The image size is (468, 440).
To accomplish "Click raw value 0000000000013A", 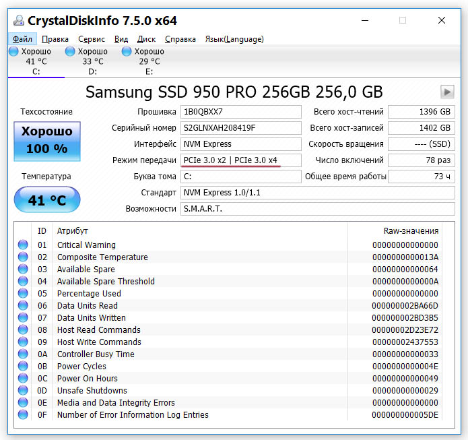I will tap(405, 257).
